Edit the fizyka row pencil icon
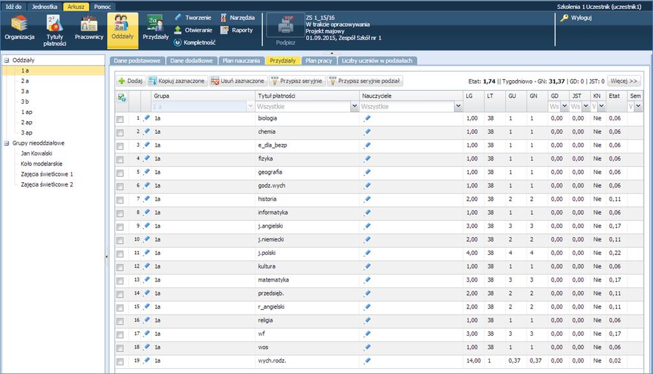653x374 pixels. pyautogui.click(x=147, y=159)
